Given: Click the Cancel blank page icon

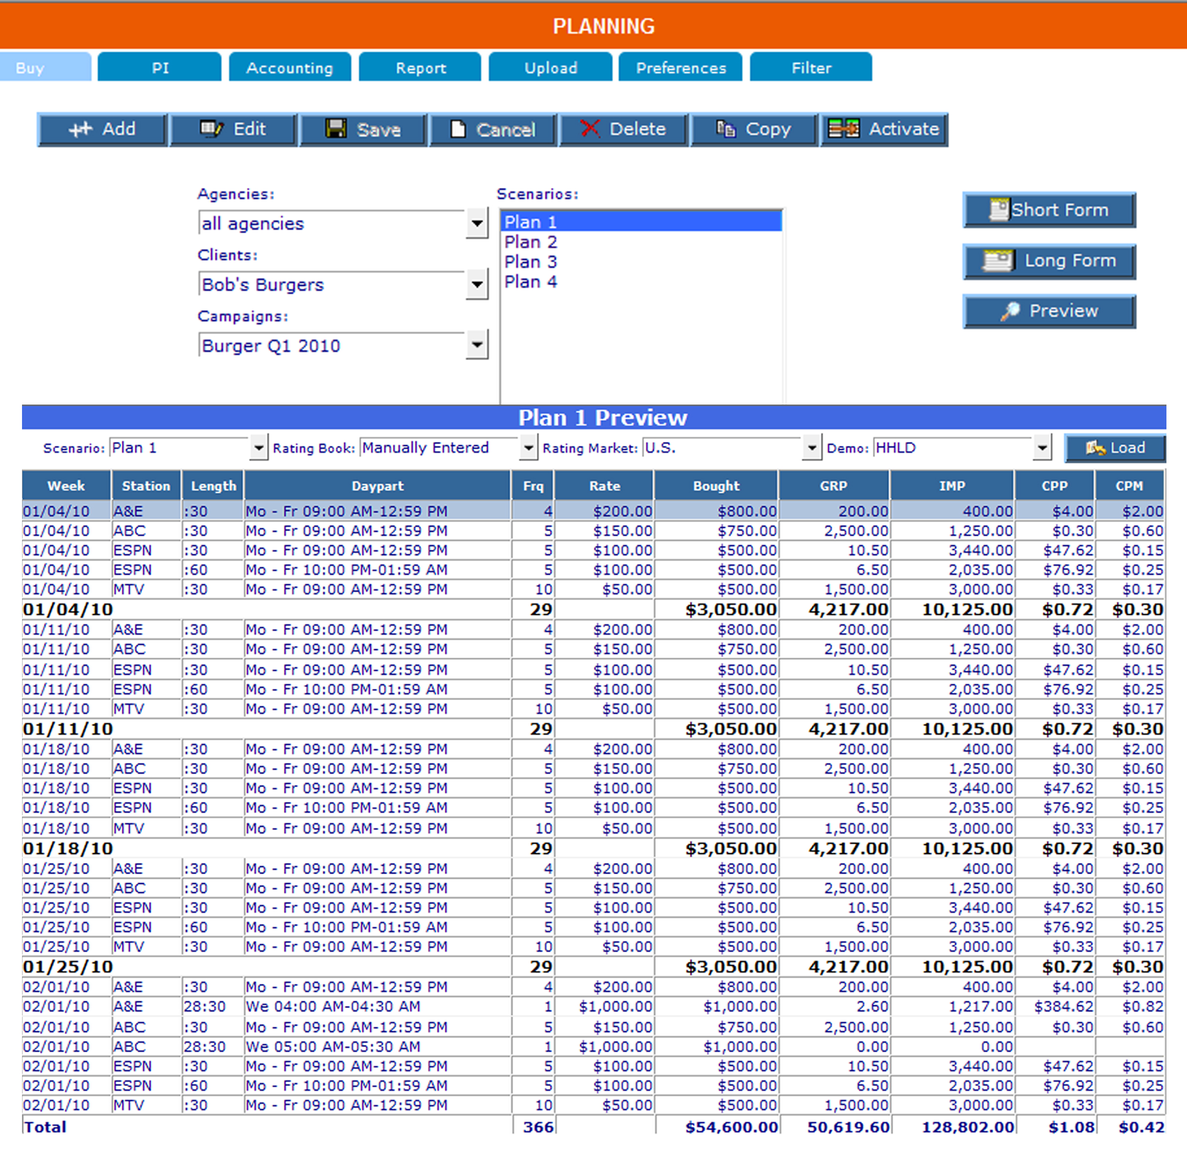Looking at the screenshot, I should pos(458,129).
